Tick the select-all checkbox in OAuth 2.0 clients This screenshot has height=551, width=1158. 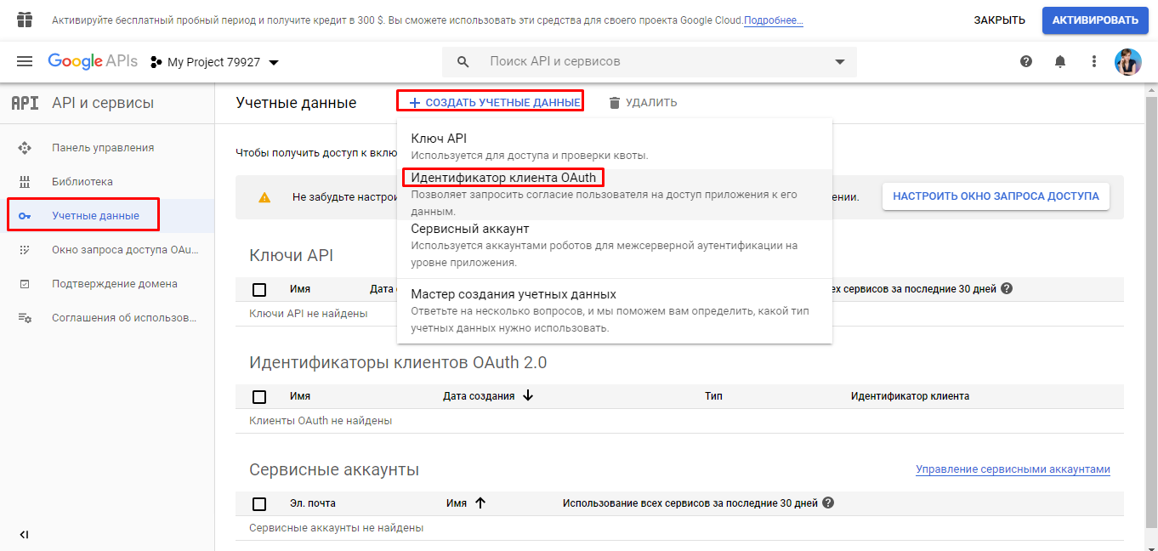(x=259, y=396)
